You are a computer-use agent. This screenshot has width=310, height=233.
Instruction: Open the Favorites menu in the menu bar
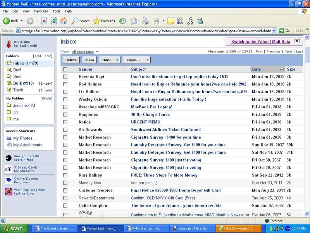pyautogui.click(x=41, y=11)
